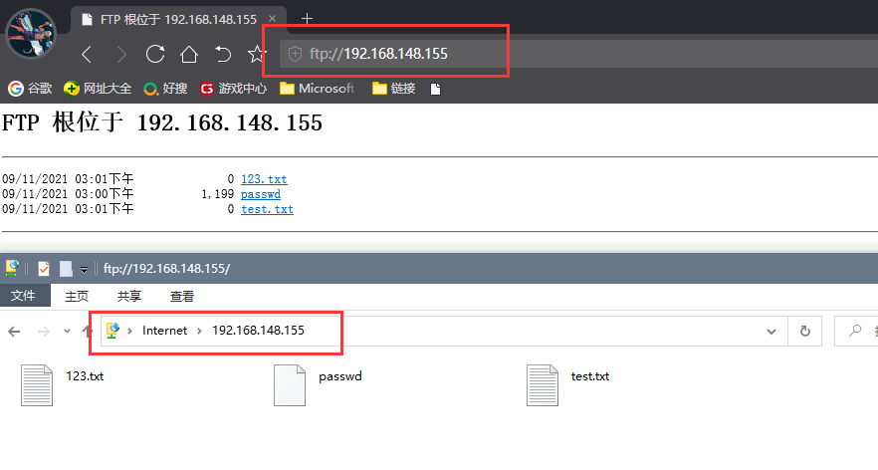
Task: Click Explorer window title network icon
Action: 12,268
